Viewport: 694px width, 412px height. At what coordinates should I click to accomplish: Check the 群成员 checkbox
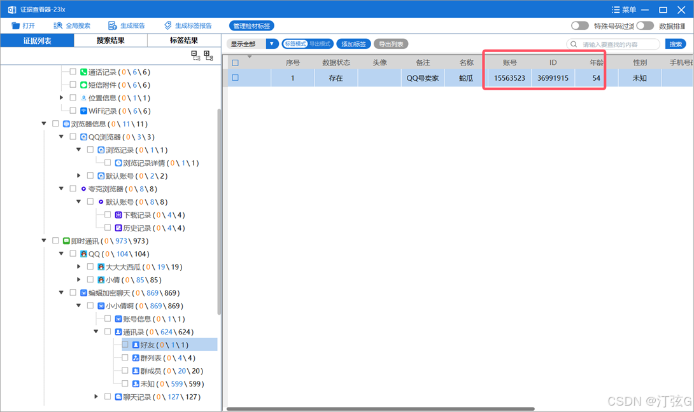pyautogui.click(x=125, y=371)
